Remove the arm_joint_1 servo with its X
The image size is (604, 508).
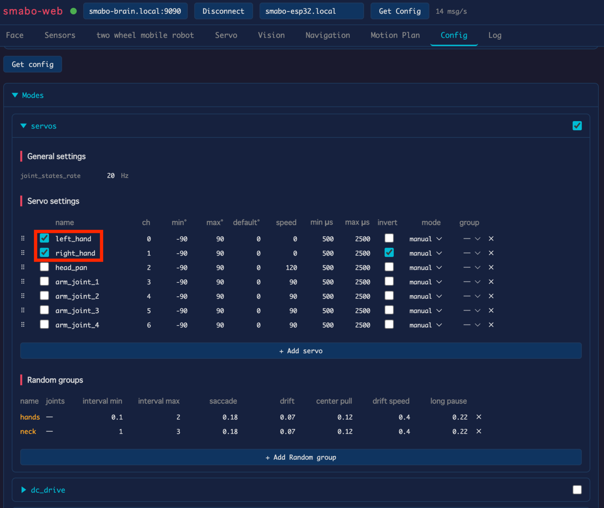pyautogui.click(x=491, y=282)
